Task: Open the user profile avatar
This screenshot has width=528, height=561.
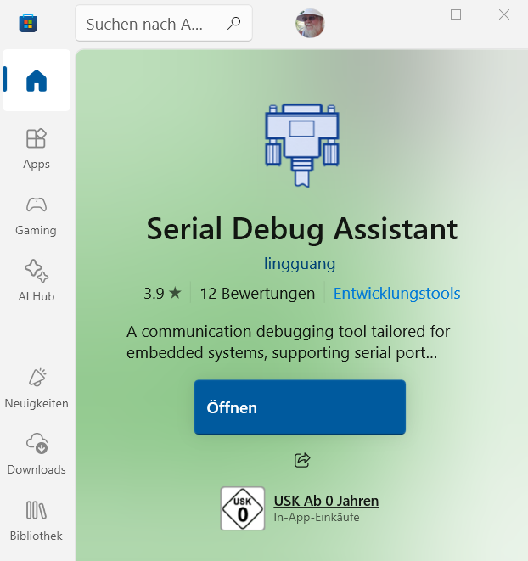Action: [x=310, y=23]
